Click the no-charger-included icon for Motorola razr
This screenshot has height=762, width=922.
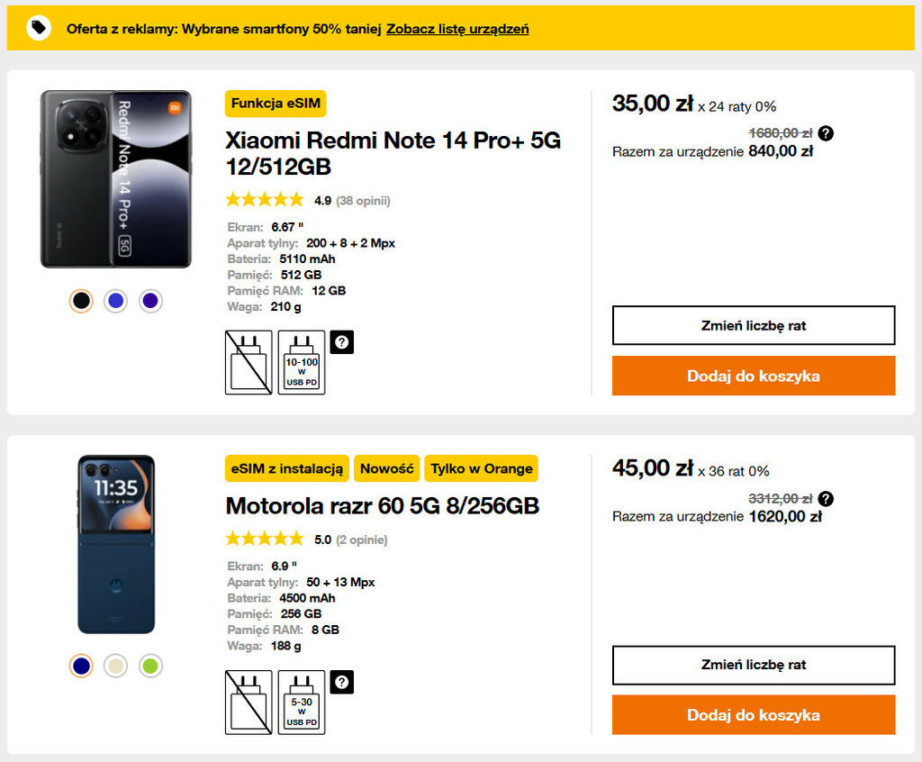[249, 702]
